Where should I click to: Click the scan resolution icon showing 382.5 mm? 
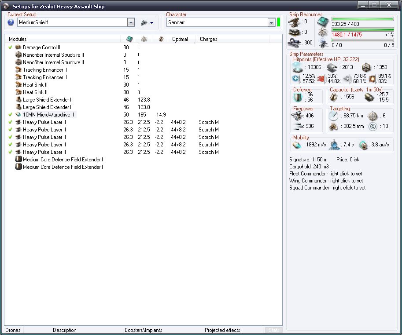coord(333,126)
